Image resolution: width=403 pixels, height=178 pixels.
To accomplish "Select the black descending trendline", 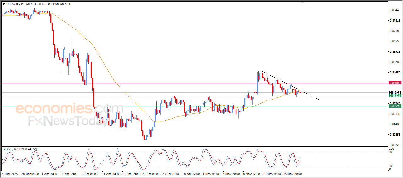I will [x=290, y=85].
